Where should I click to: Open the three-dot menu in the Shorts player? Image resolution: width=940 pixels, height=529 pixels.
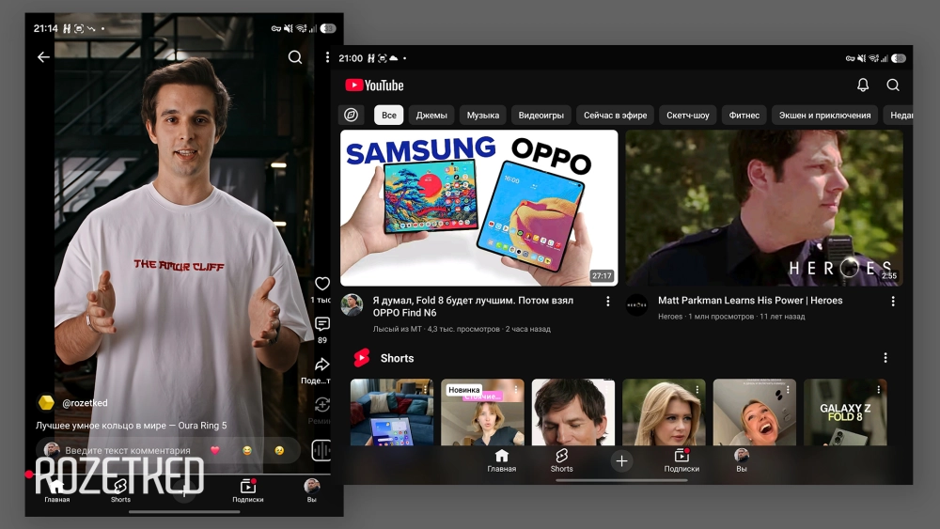327,57
